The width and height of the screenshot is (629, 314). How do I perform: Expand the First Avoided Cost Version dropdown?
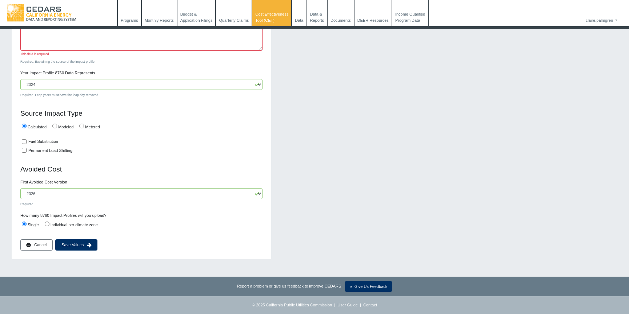(141, 194)
